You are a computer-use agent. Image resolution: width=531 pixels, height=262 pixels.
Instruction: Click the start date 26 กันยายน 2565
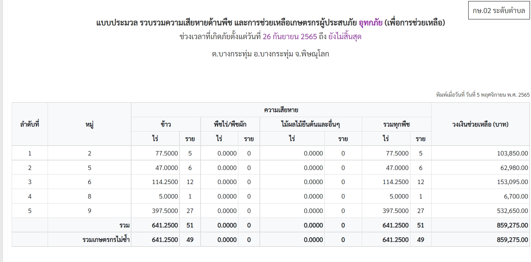pos(290,37)
